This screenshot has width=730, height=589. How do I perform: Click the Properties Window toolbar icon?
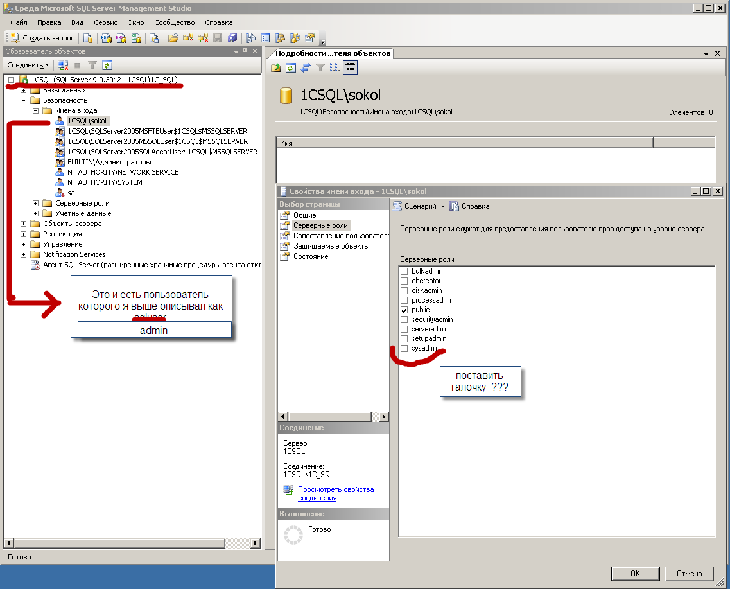tap(310, 38)
